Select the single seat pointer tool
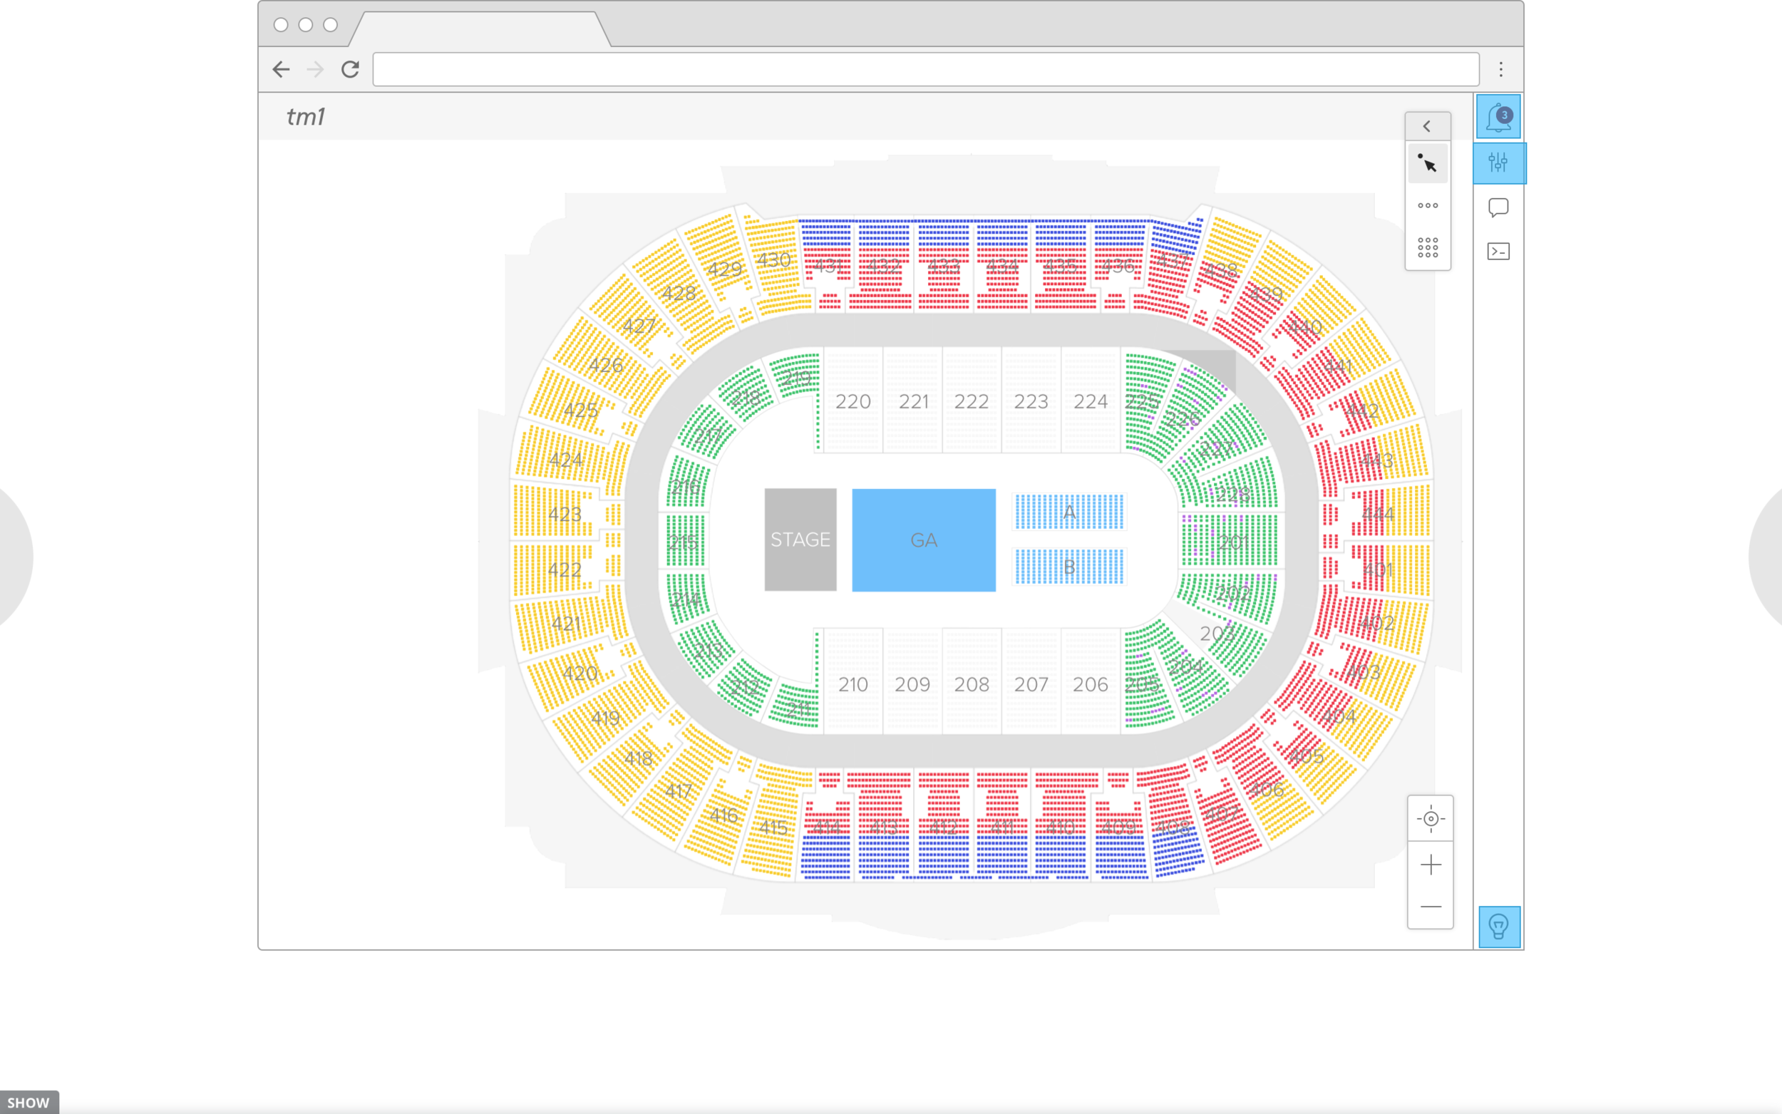This screenshot has height=1114, width=1782. [1427, 163]
